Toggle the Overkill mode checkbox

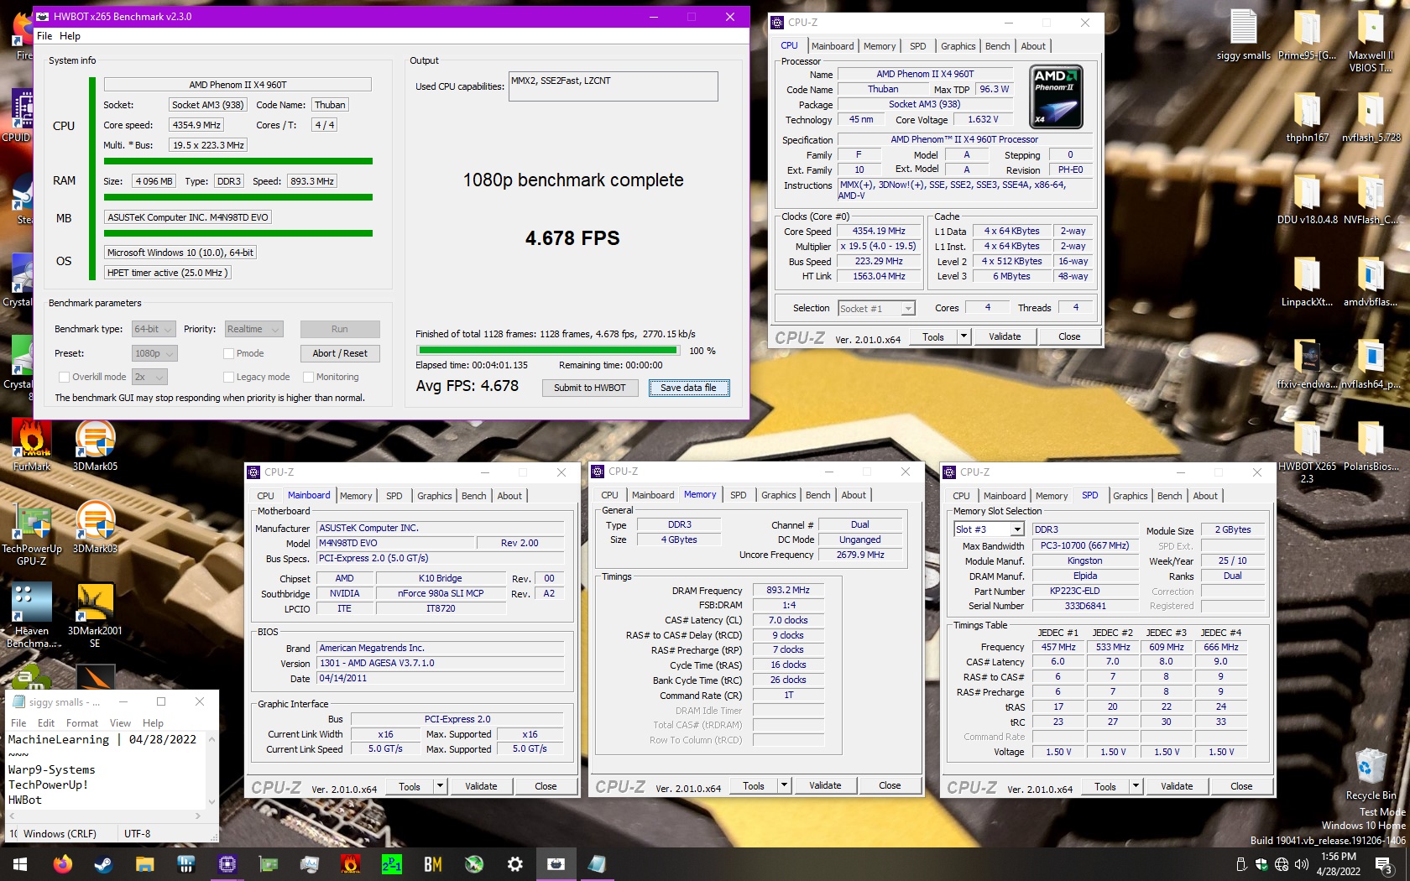[64, 377]
